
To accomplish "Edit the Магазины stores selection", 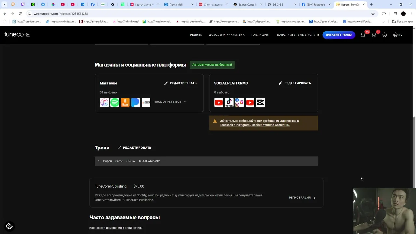I will click(180, 83).
